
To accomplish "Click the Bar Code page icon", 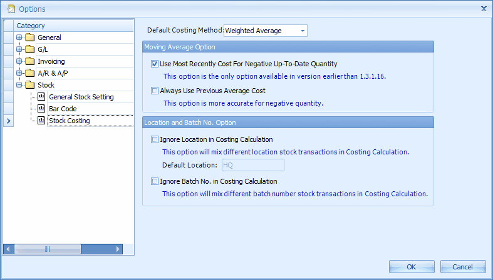I will 41,109.
